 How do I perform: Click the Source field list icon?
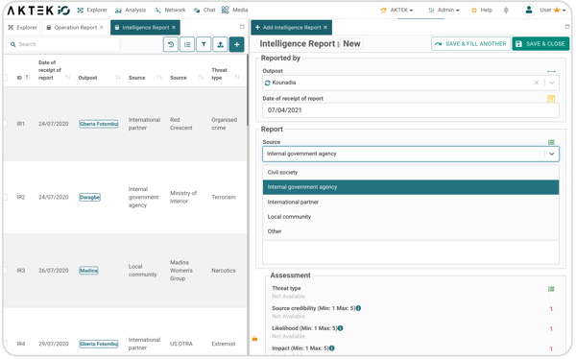551,142
